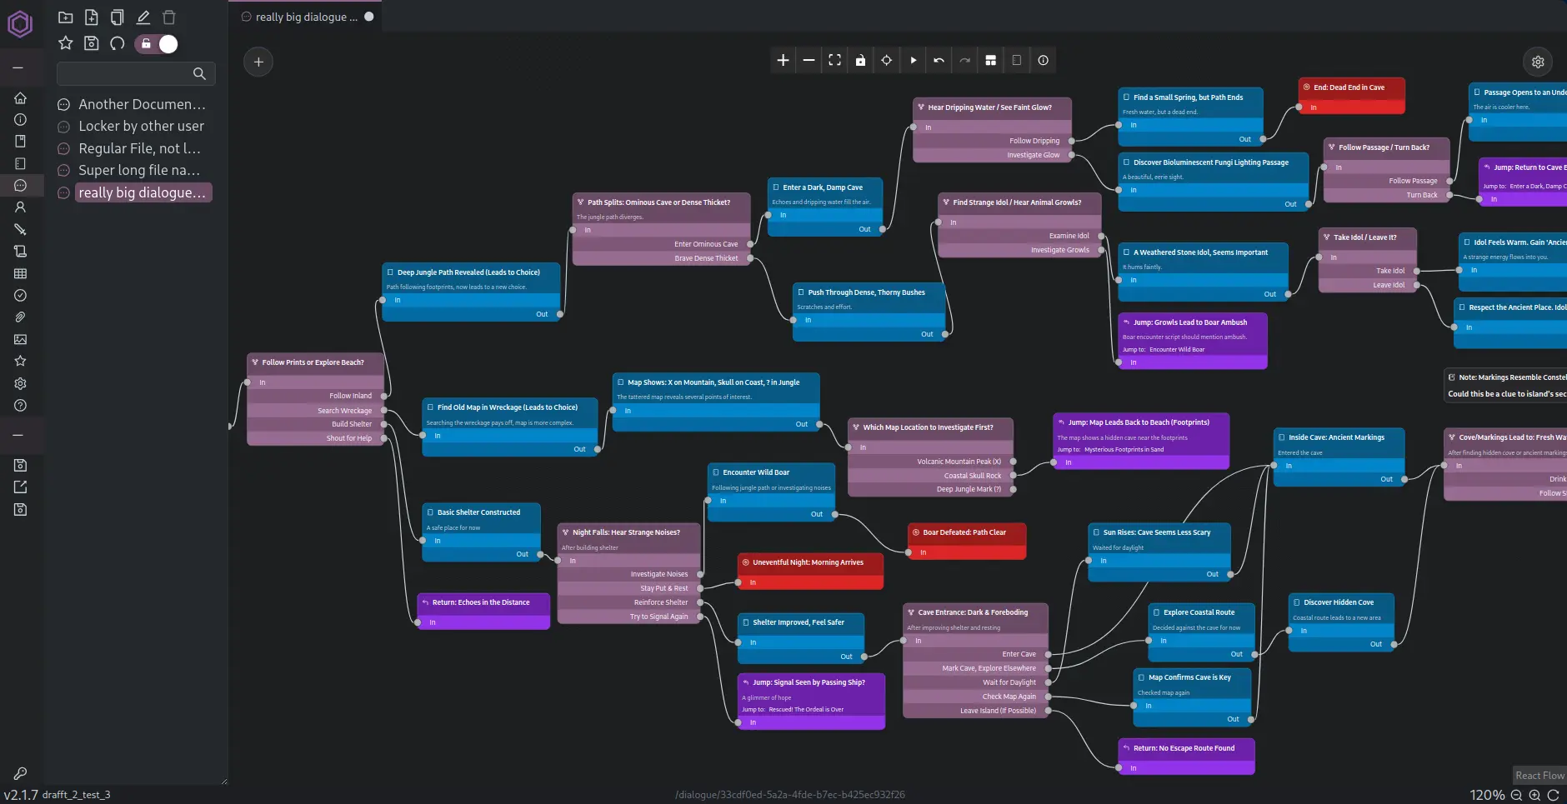1567x804 pixels.
Task: Go to Home in the sidebar
Action: (x=20, y=97)
